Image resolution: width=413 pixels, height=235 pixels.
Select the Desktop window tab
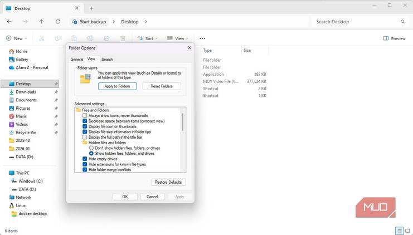coord(42,8)
